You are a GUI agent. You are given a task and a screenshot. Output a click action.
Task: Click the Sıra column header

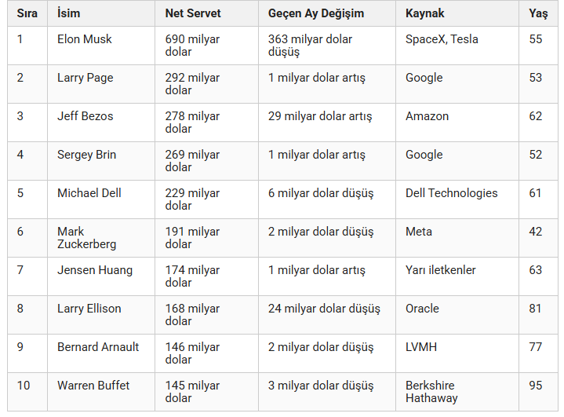coord(27,13)
